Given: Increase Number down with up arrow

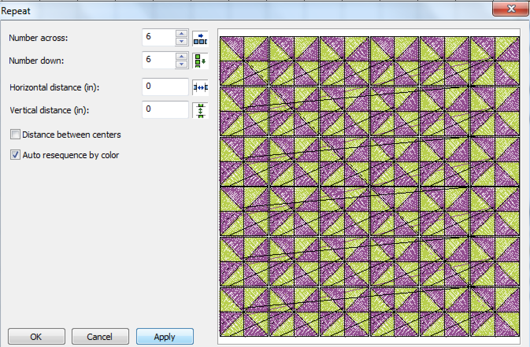Looking at the screenshot, I should click(181, 56).
